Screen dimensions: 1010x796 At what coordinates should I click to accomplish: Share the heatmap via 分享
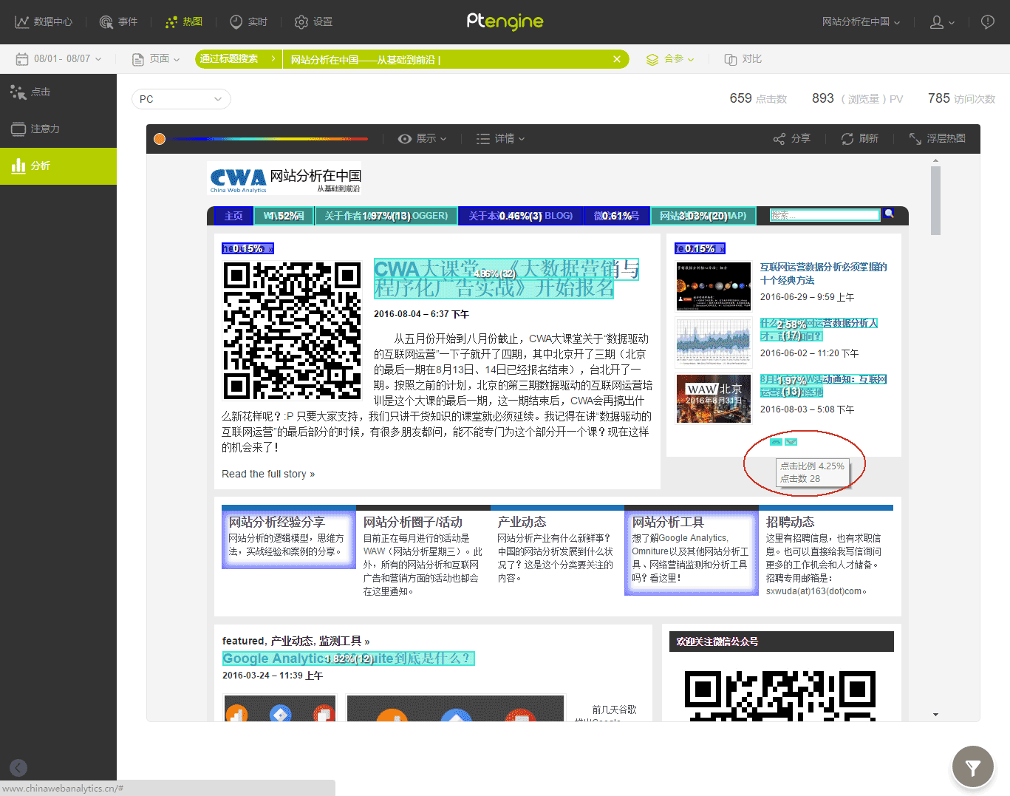[x=791, y=138]
